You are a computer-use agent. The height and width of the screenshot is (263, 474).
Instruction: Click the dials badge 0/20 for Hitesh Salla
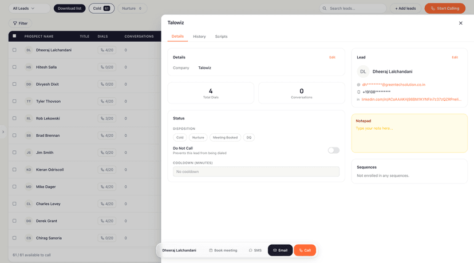point(106,67)
